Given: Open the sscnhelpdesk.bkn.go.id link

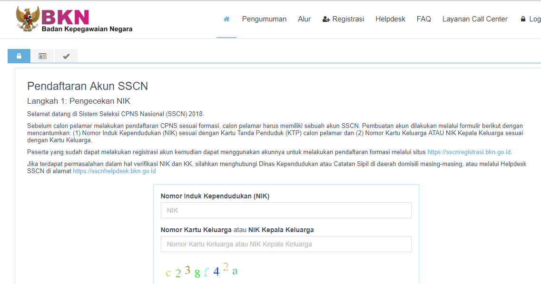Looking at the screenshot, I should click(114, 171).
